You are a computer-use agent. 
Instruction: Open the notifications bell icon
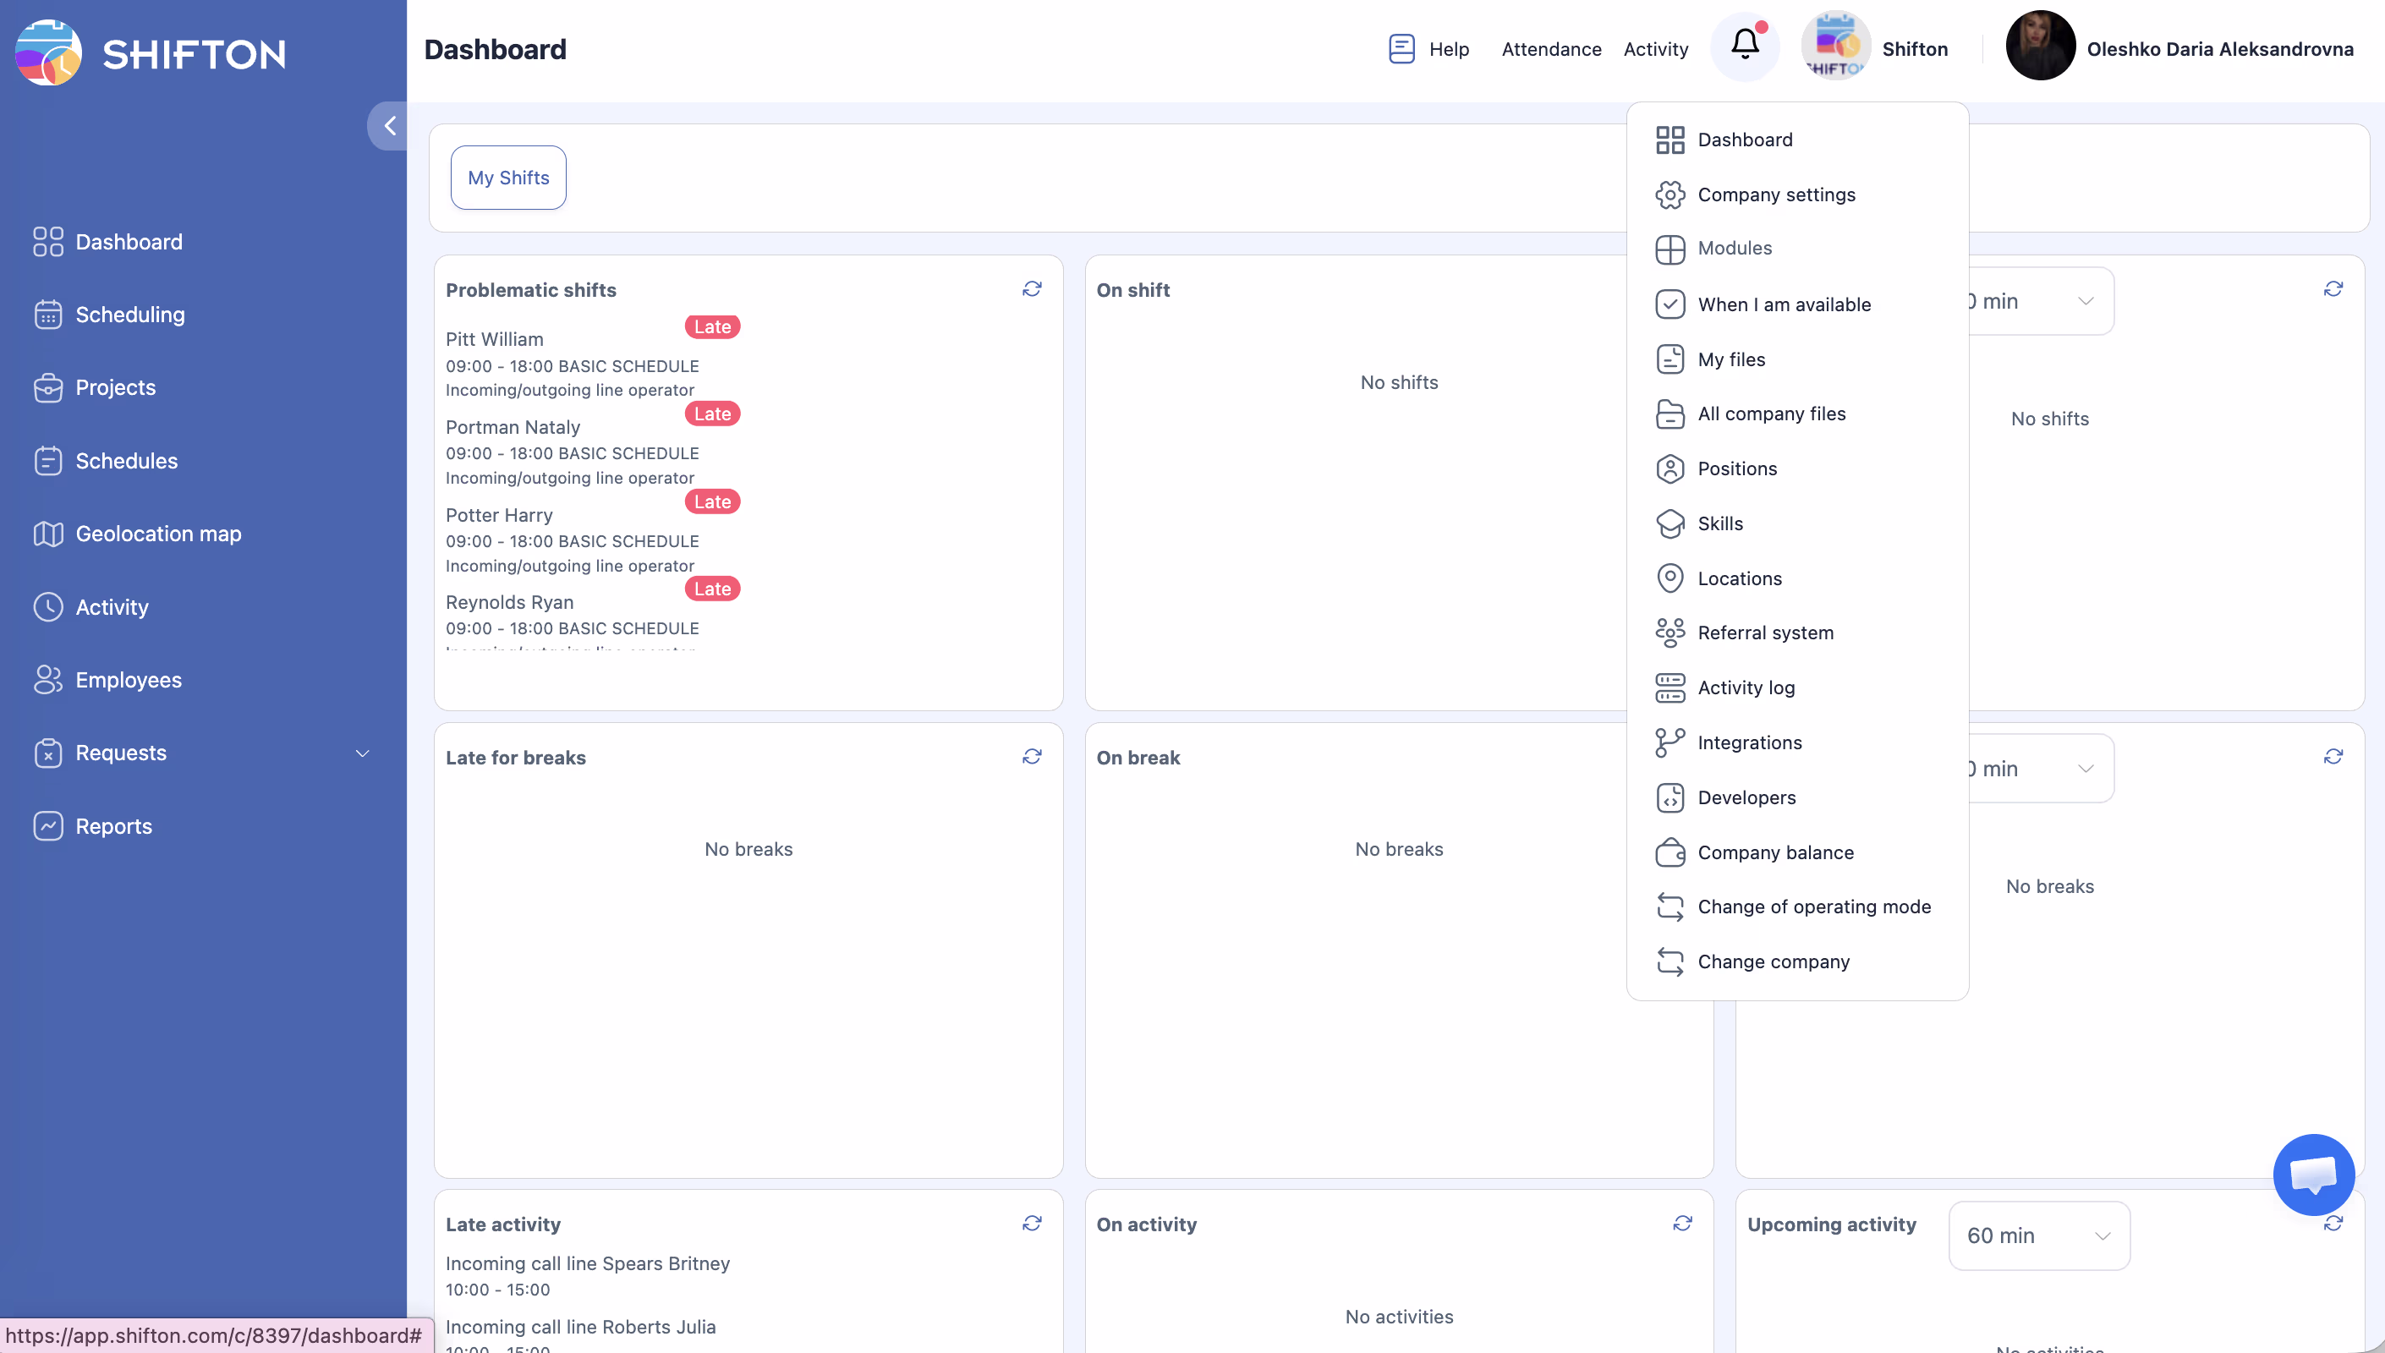[1745, 45]
